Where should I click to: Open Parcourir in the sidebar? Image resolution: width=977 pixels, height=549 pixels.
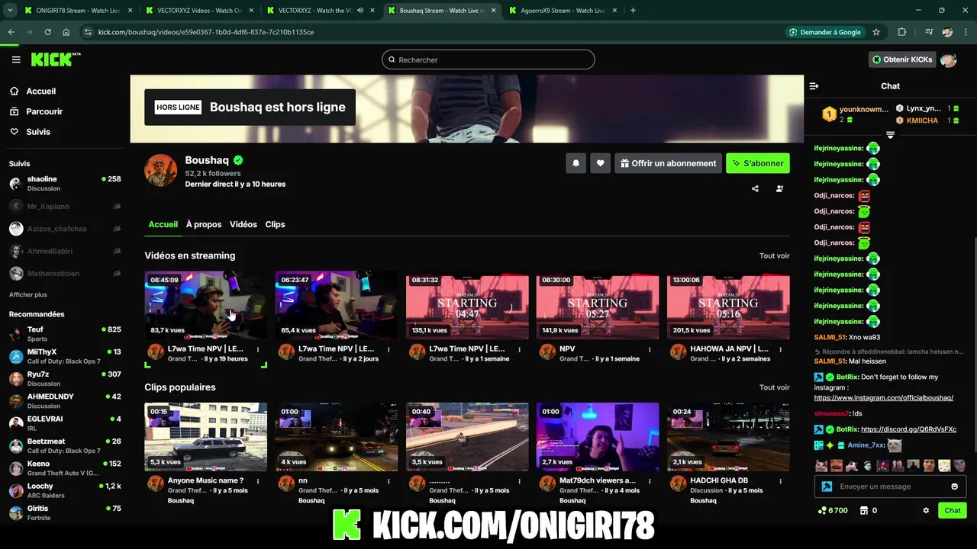[x=44, y=111]
